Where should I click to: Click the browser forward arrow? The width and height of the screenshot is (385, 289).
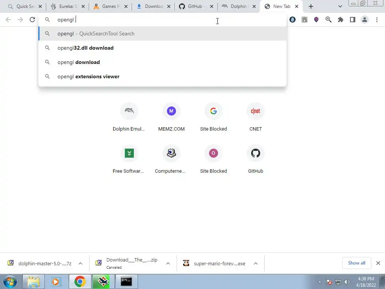(x=20, y=20)
